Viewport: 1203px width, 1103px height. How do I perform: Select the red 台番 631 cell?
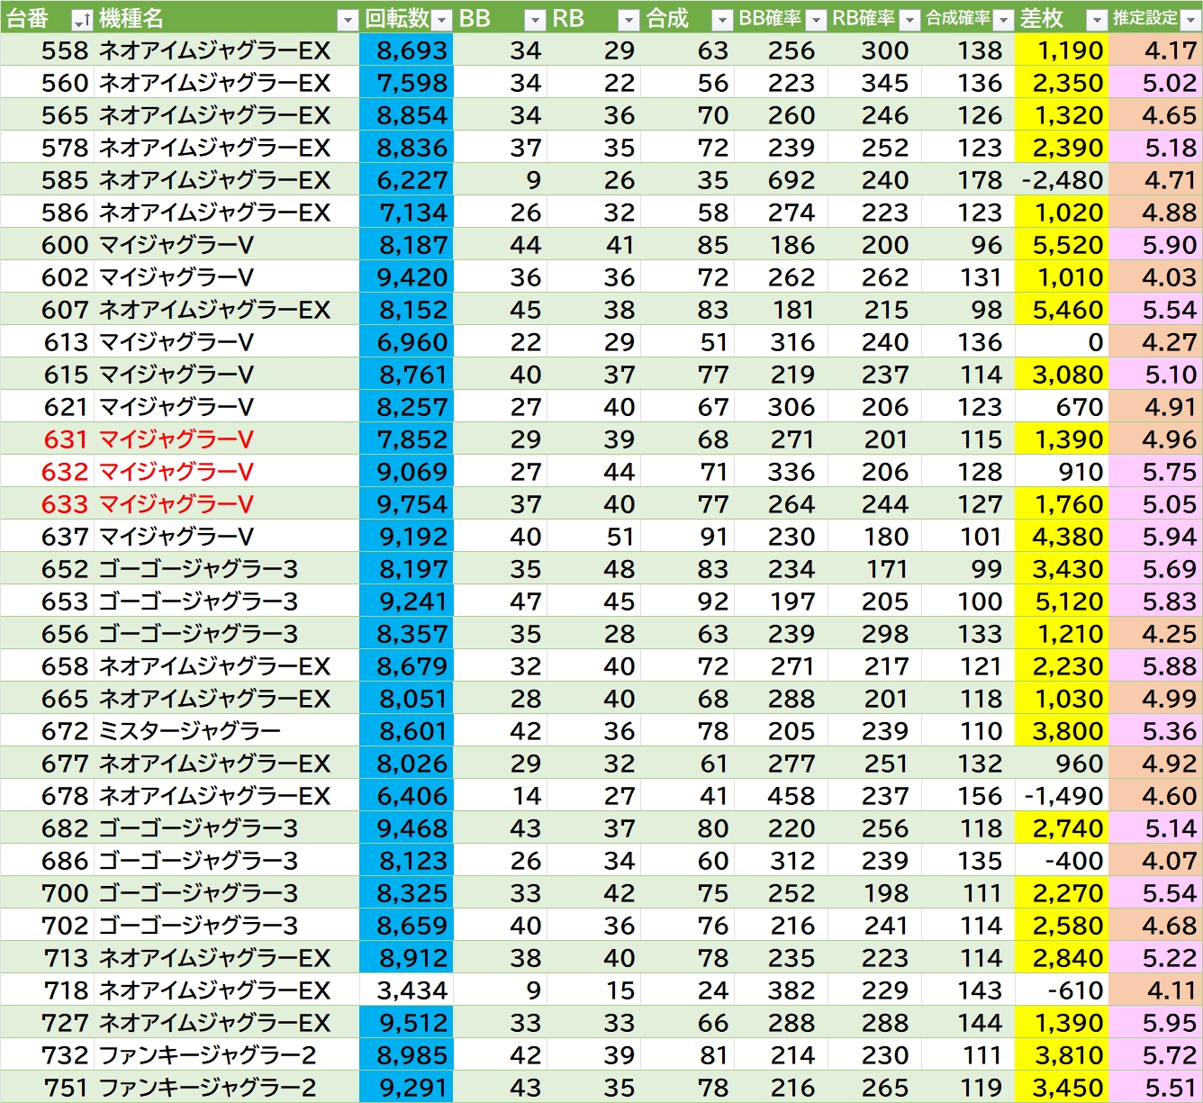pyautogui.click(x=66, y=439)
